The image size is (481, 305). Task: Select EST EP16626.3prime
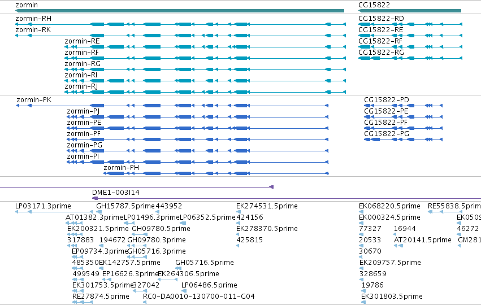click(x=130, y=274)
